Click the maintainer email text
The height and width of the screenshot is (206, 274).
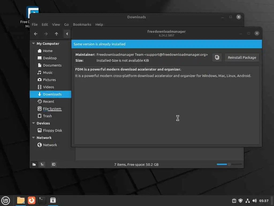(176, 54)
